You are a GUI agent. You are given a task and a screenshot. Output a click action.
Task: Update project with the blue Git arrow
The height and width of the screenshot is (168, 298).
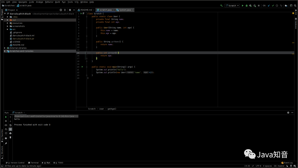(269, 6)
